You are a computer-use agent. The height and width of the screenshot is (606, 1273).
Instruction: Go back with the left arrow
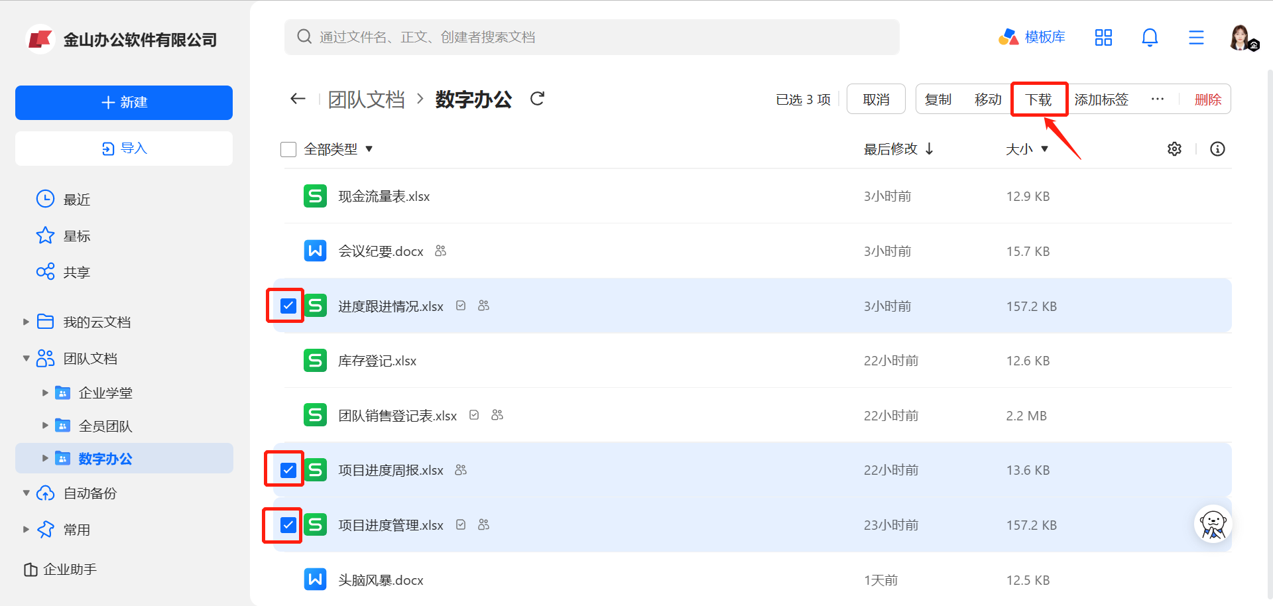(298, 99)
